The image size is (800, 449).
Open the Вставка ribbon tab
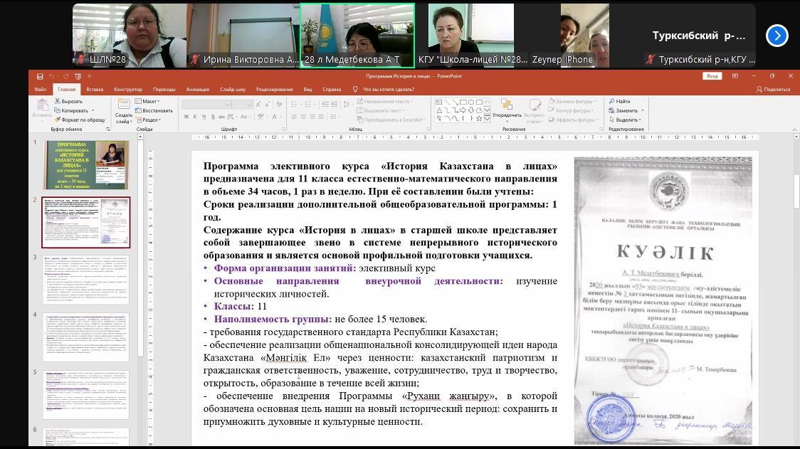95,90
